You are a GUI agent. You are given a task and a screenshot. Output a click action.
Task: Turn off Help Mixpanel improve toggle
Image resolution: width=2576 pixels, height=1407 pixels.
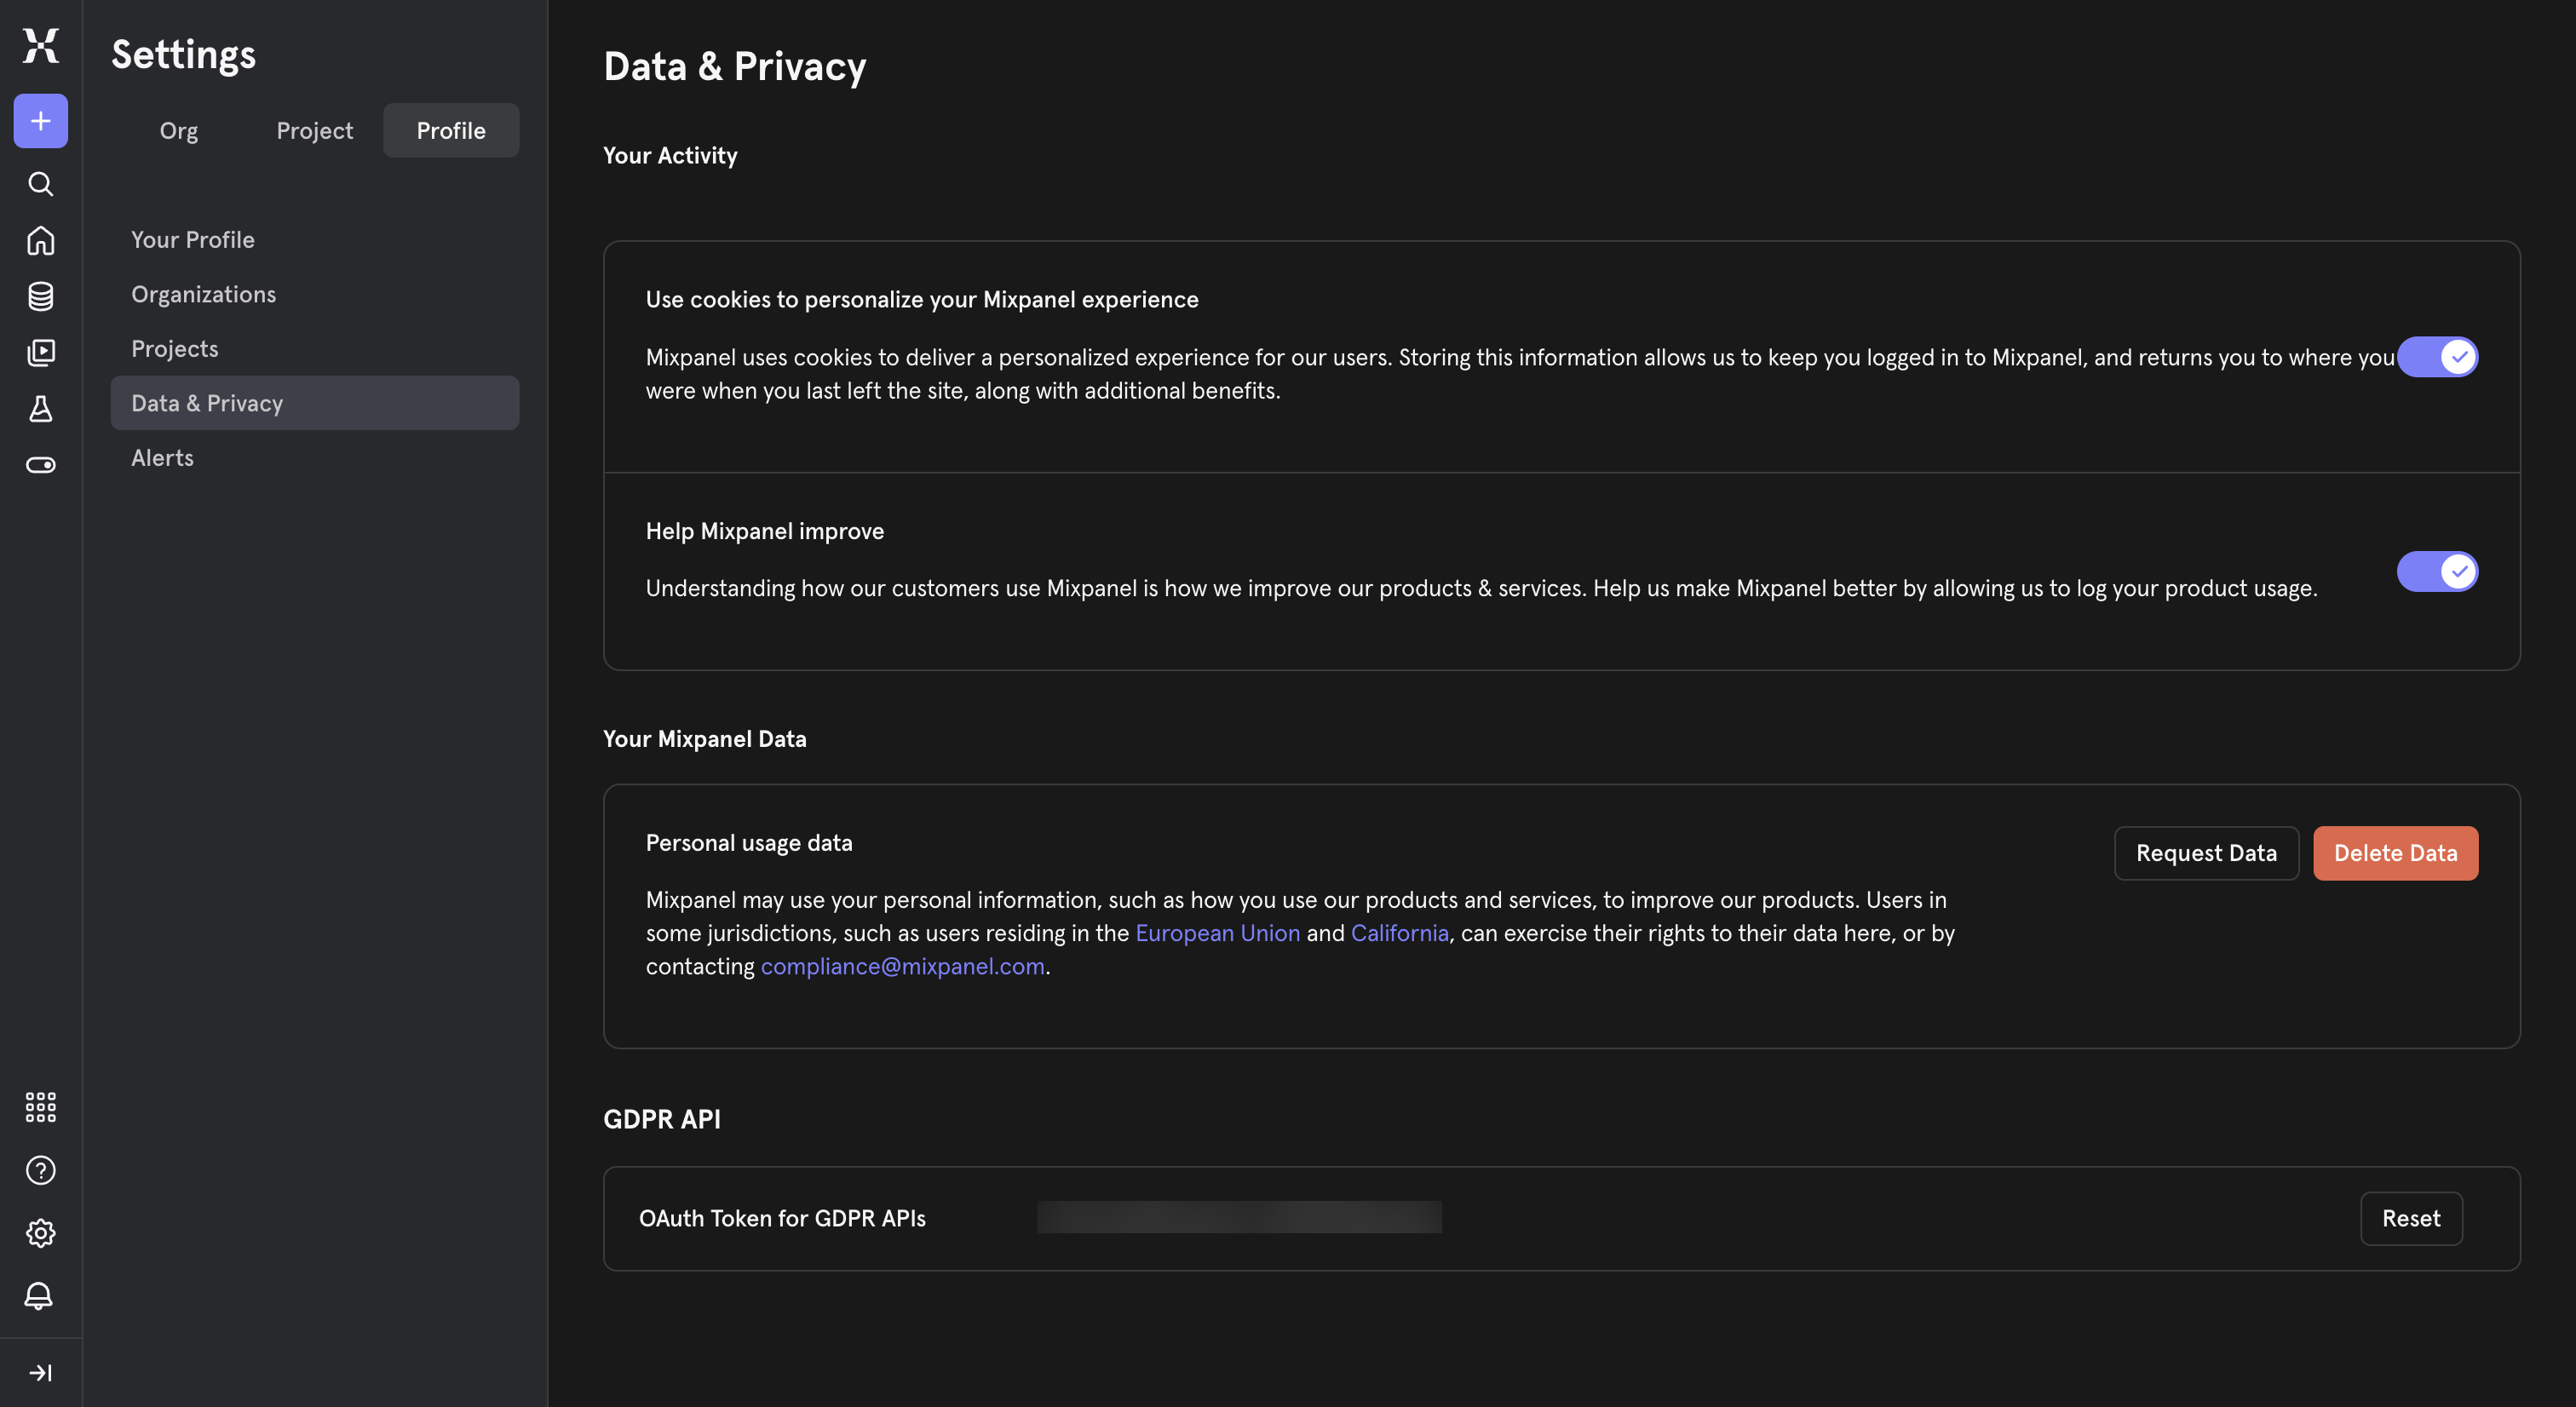pos(2437,571)
